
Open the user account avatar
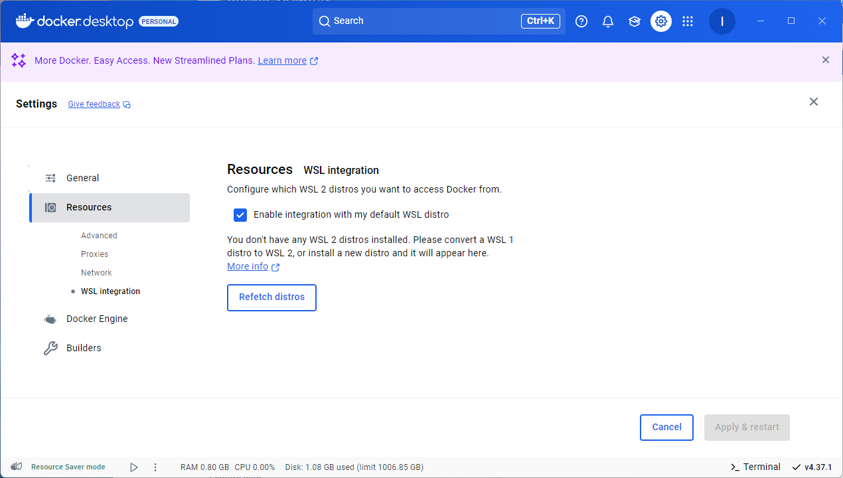coord(722,21)
